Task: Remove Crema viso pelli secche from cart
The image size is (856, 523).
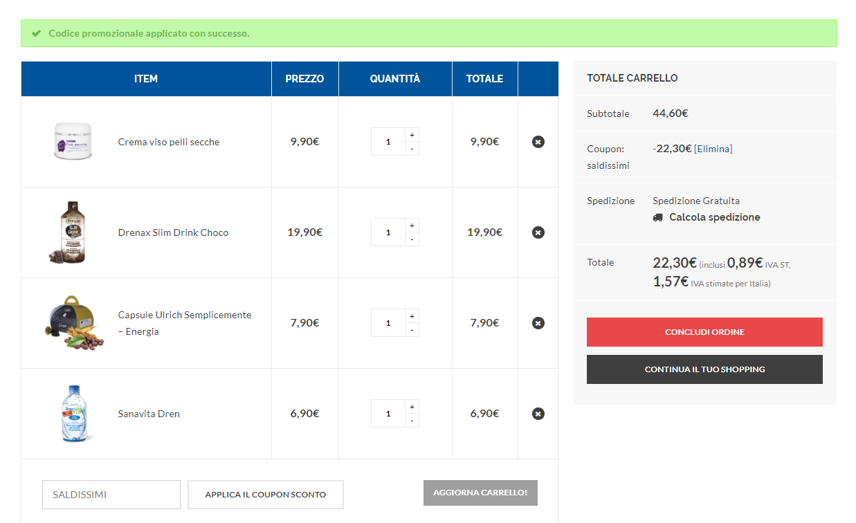Action: pos(538,142)
